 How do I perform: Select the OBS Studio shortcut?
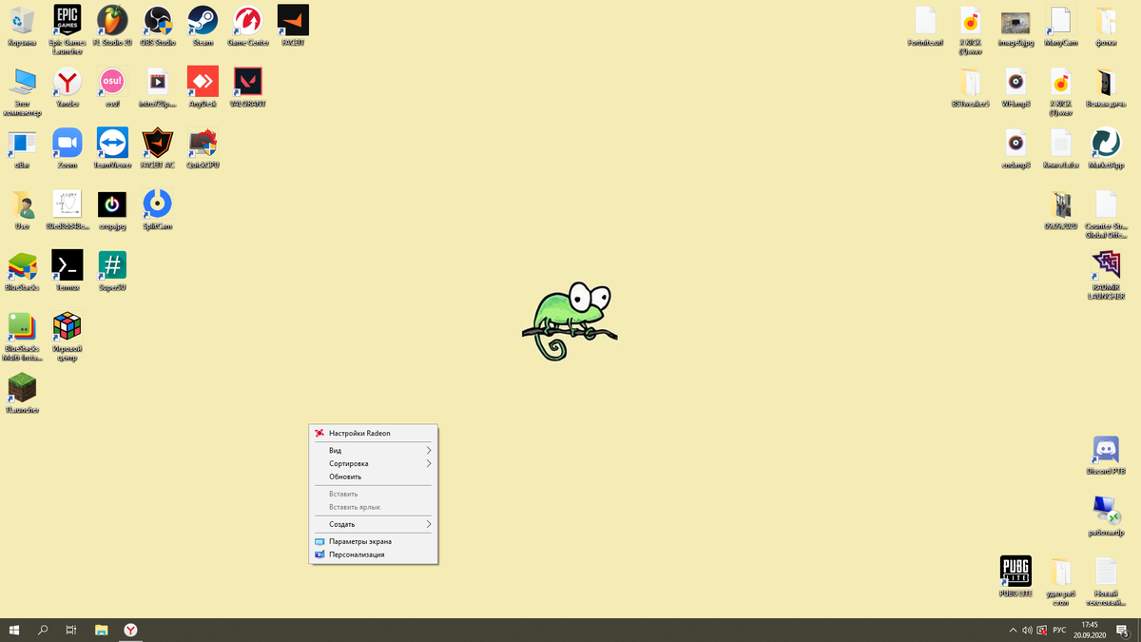click(x=158, y=26)
